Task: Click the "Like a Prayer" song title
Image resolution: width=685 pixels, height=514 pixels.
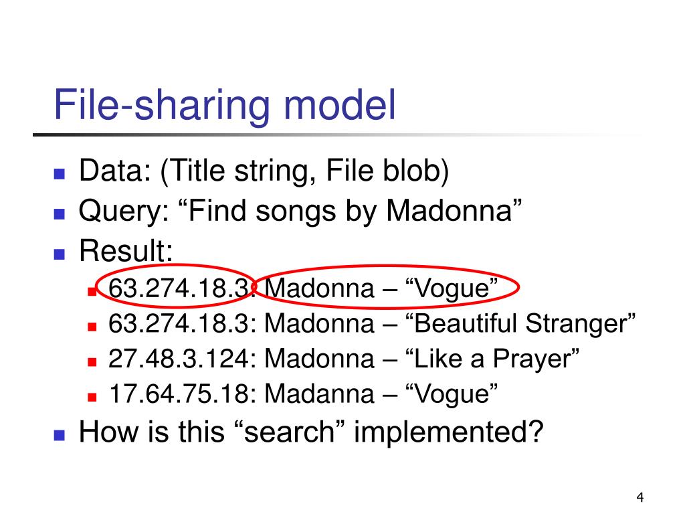Action: pyautogui.click(x=492, y=359)
